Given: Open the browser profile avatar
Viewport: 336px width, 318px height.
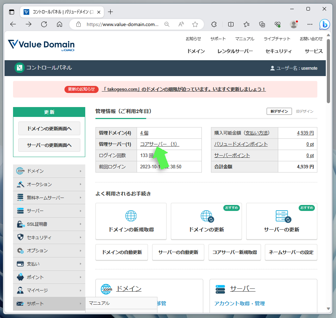Looking at the screenshot, I should coord(294,24).
